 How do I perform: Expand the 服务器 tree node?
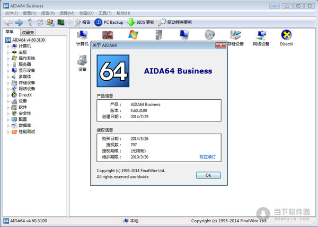[8, 64]
